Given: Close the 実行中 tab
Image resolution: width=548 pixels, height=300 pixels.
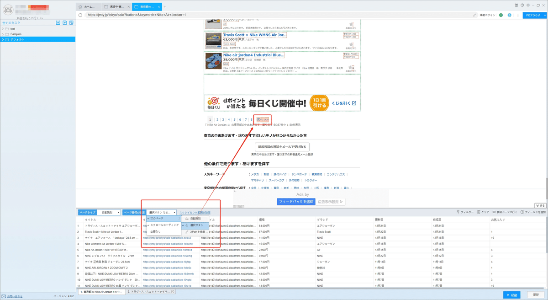Looking at the screenshot, I should click(x=128, y=7).
